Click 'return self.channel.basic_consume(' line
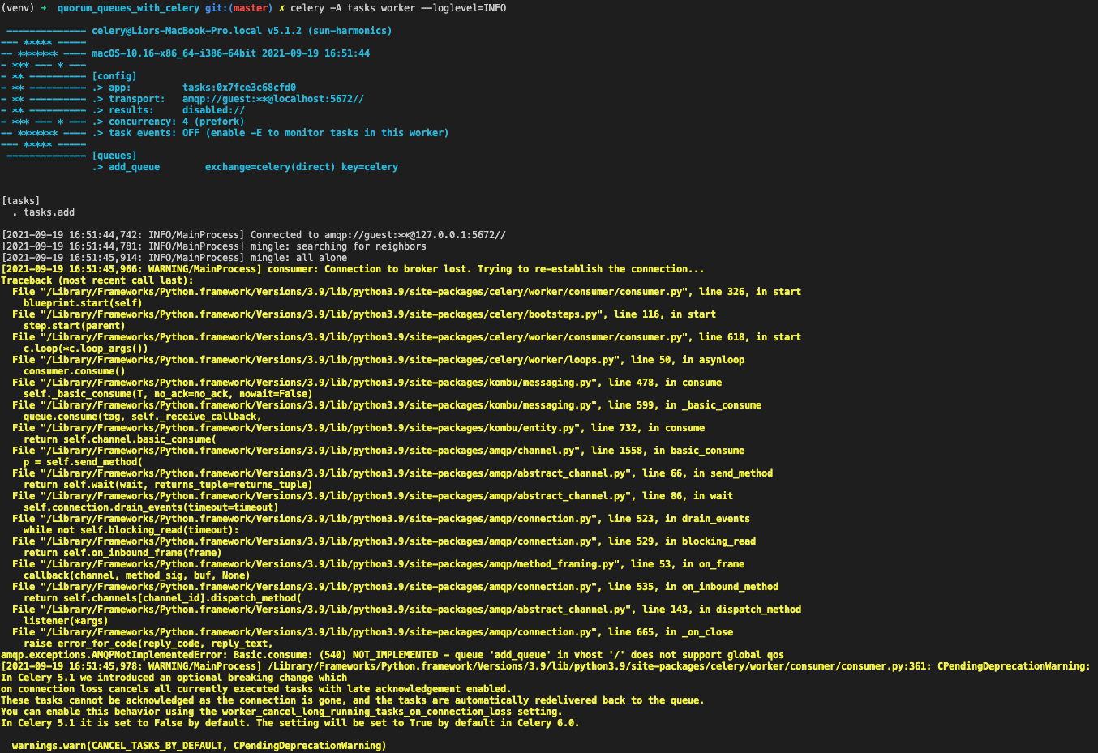Viewport: 1098px width, 753px height. coord(120,439)
